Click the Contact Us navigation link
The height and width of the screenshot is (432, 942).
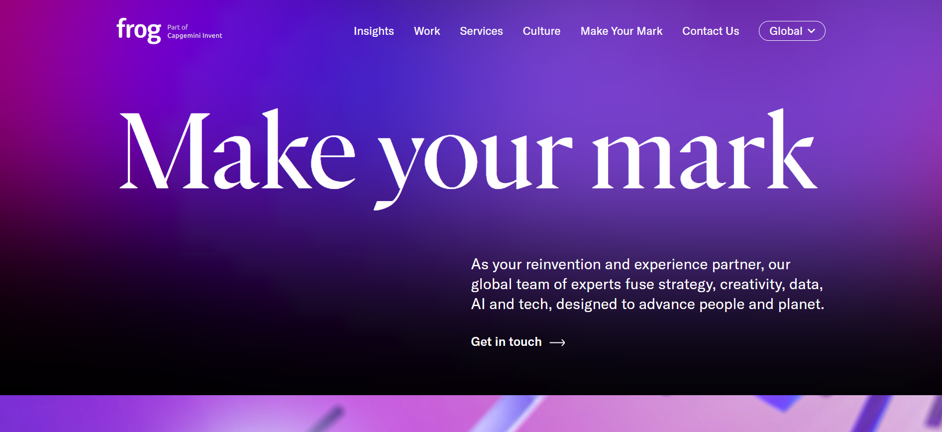click(710, 31)
